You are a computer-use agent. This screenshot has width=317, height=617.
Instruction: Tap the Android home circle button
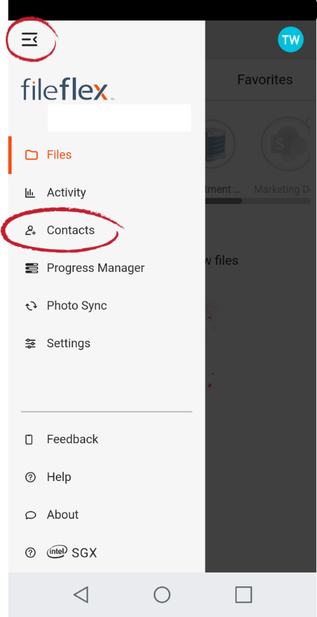162,595
